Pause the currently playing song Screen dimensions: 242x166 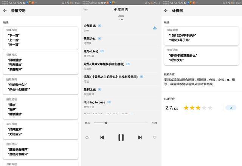(121, 137)
